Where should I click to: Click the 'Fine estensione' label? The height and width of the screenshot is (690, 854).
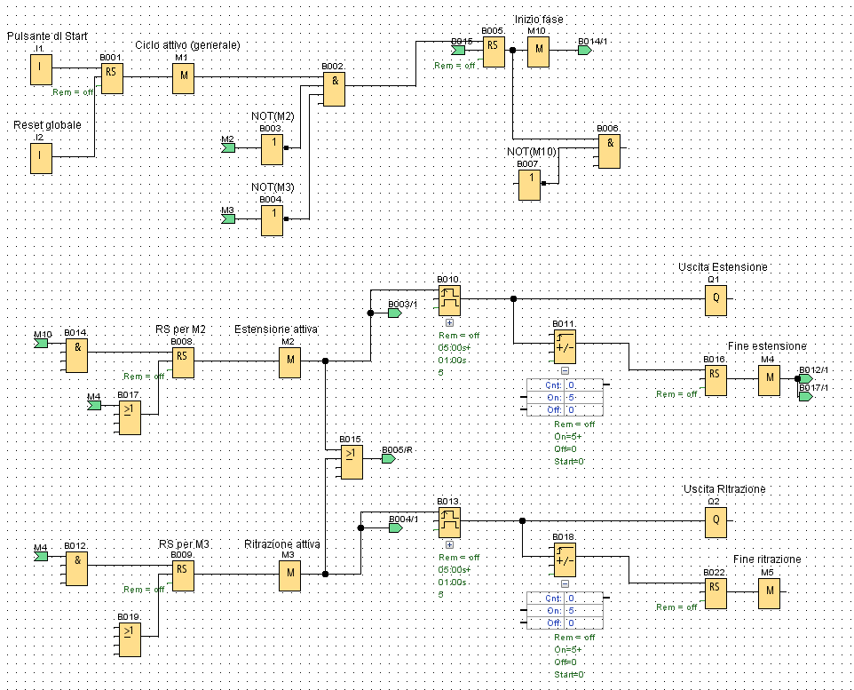[x=767, y=346]
